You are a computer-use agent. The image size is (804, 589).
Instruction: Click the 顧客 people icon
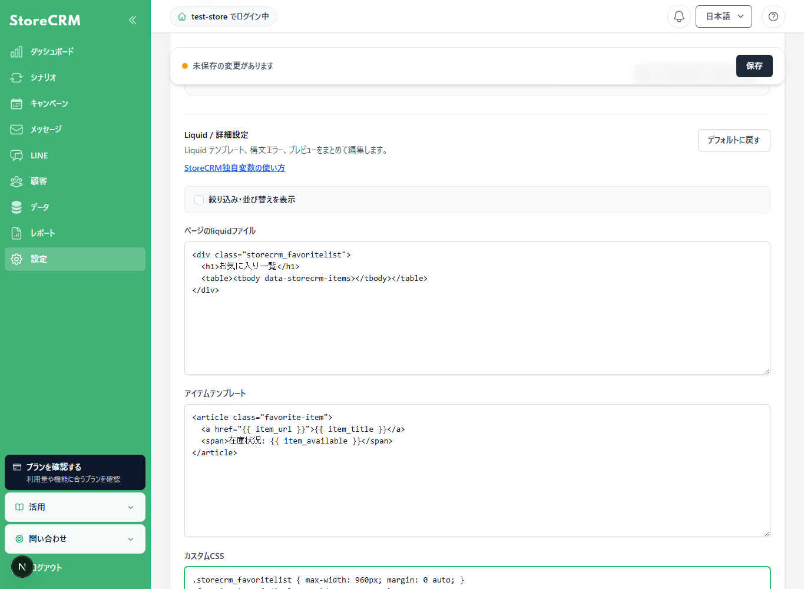click(x=16, y=181)
